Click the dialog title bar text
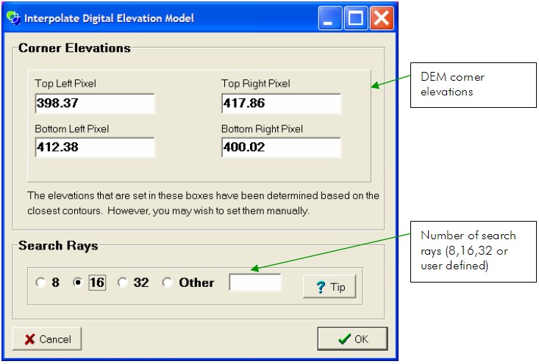 click(110, 18)
